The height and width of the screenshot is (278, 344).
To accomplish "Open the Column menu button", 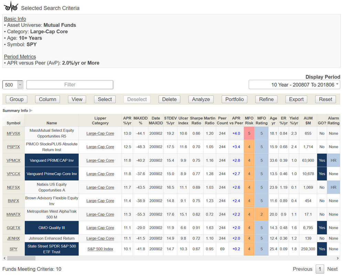I will coord(47,99).
